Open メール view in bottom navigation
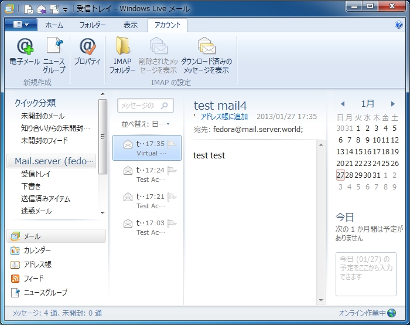Viewport: 410px width, 325px height. 56,236
